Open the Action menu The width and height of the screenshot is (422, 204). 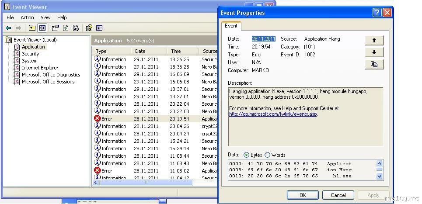click(x=27, y=17)
